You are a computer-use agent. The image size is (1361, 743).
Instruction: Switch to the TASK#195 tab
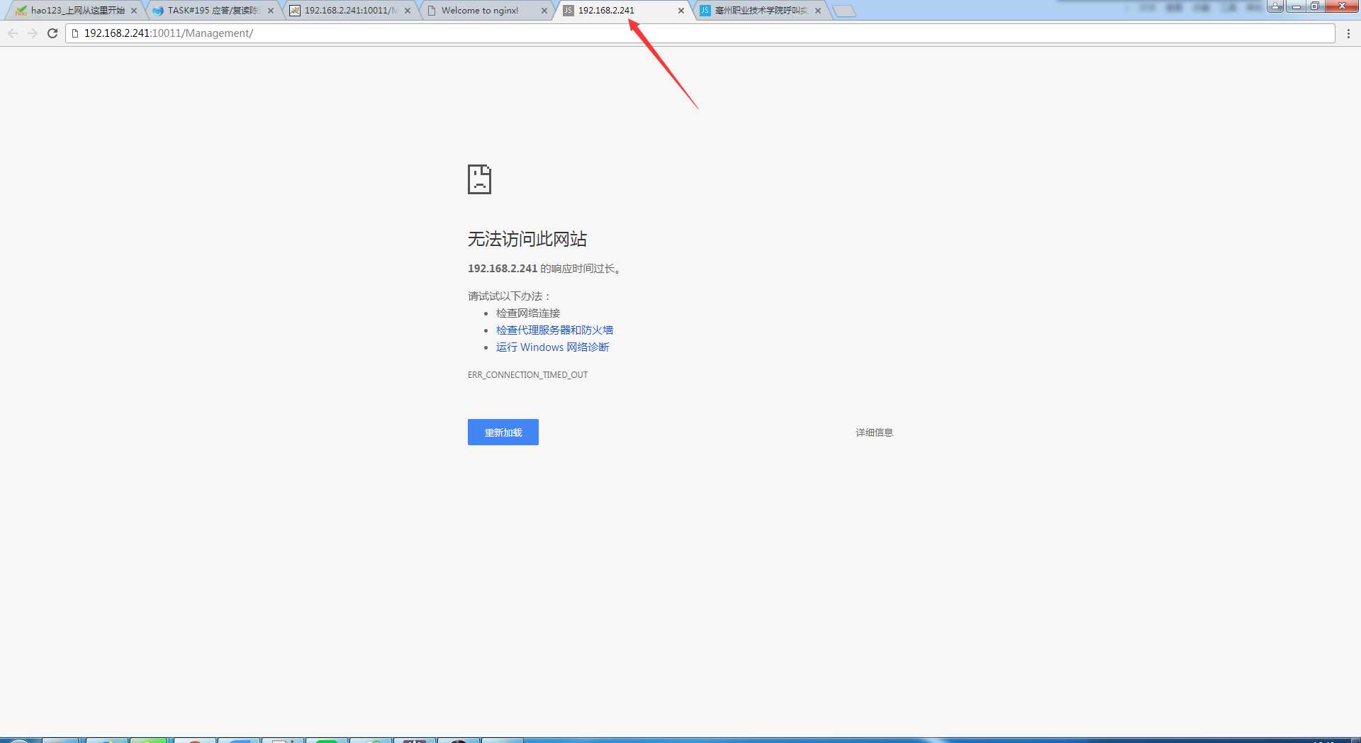click(x=214, y=11)
